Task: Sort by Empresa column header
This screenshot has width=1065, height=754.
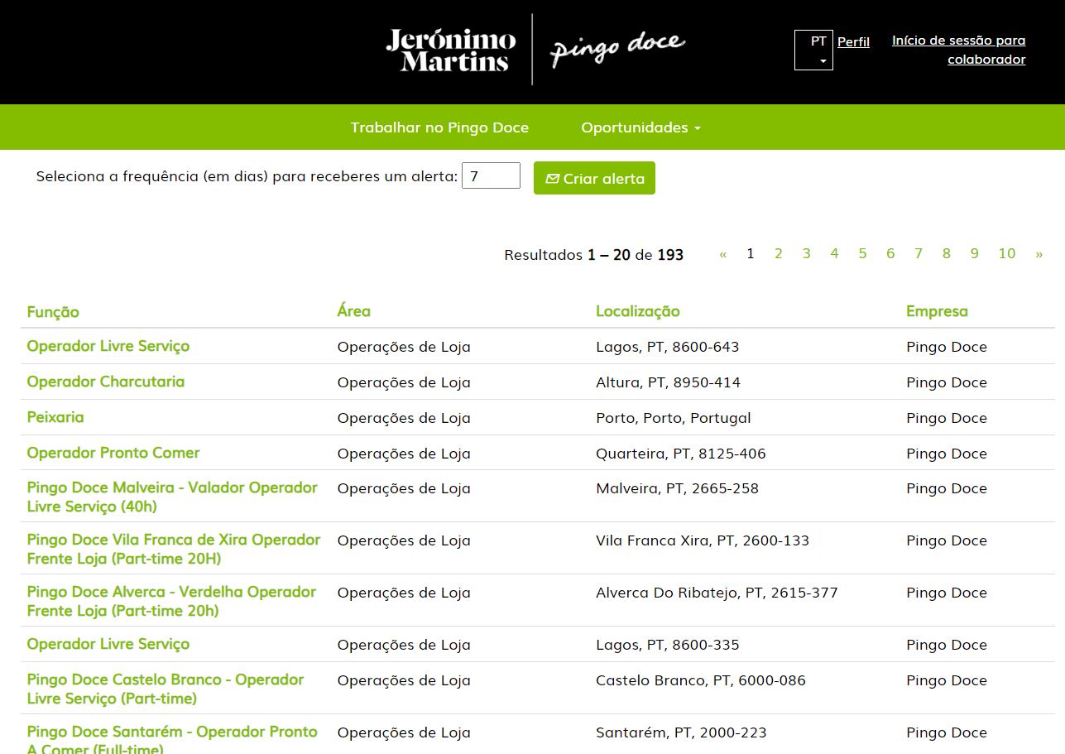Action: 937,311
